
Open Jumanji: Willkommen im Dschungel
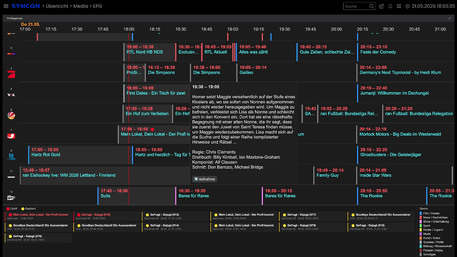click(x=405, y=93)
